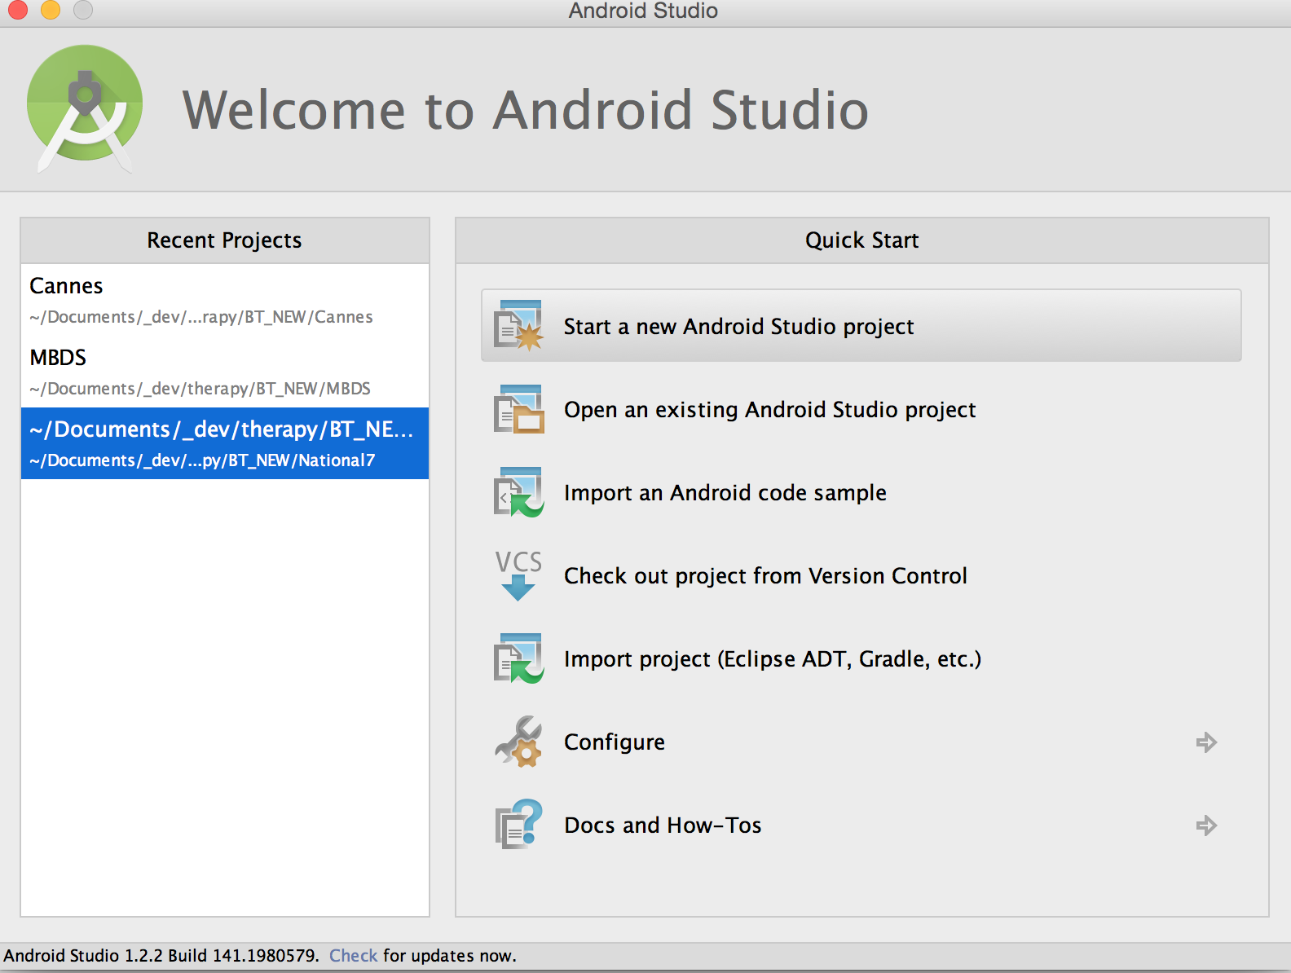Click the Quick Start header
The height and width of the screenshot is (973, 1291).
tap(862, 240)
